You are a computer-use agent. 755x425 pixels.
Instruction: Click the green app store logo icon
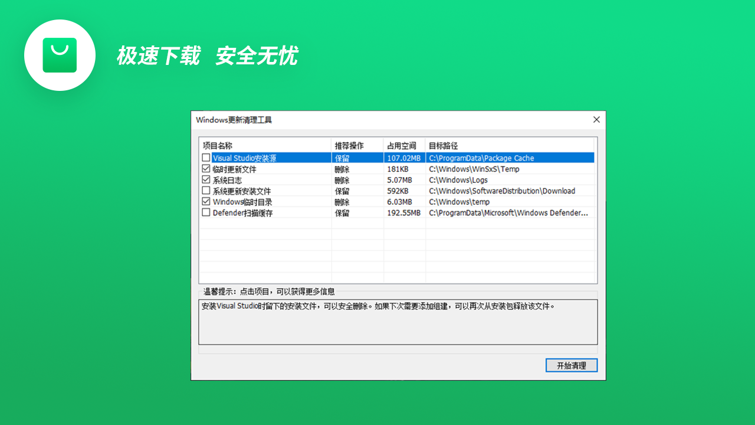point(60,55)
